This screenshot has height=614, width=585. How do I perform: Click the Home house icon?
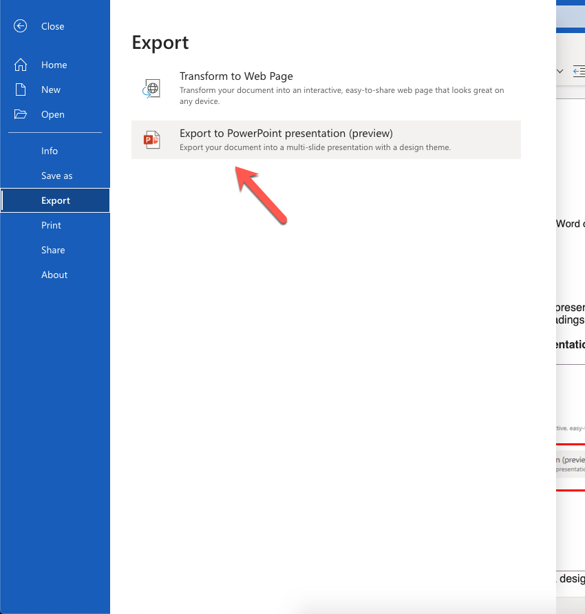click(21, 65)
